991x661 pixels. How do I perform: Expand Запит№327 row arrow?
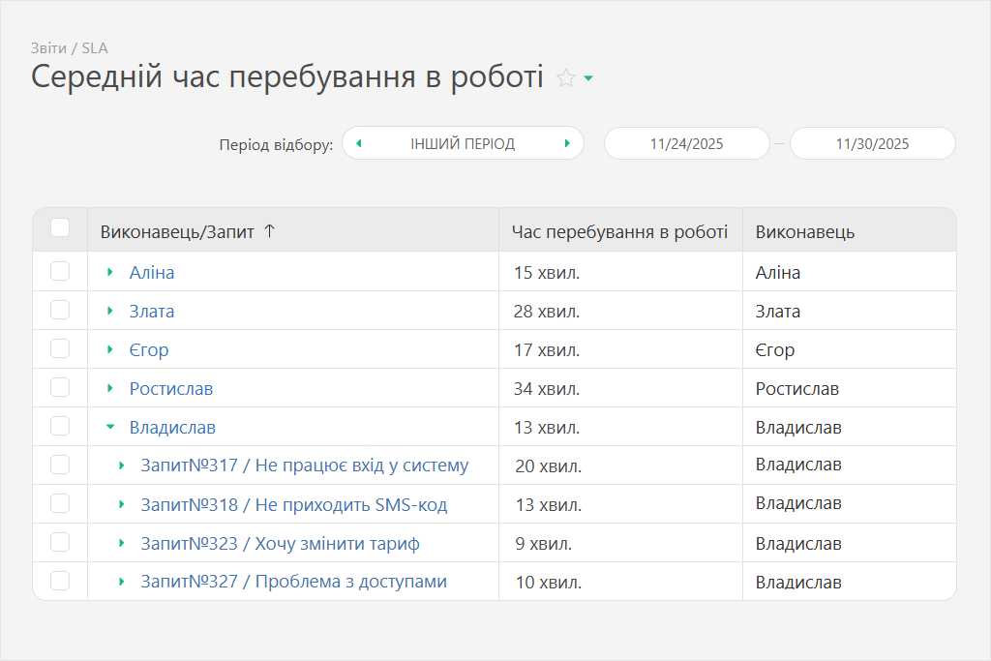[122, 582]
